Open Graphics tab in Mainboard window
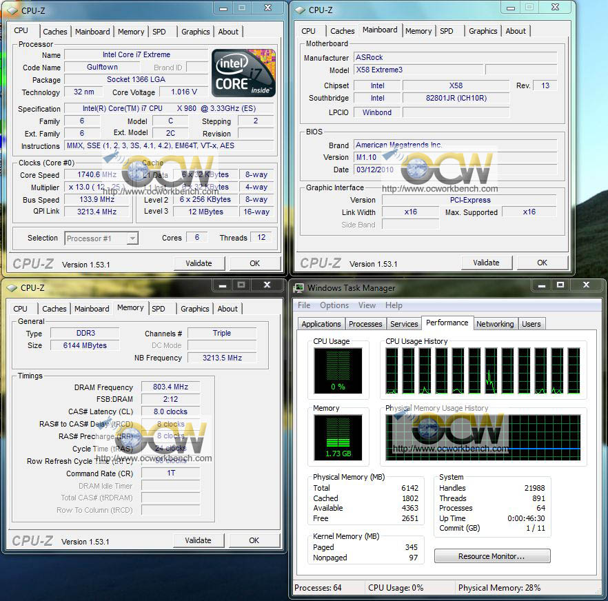The height and width of the screenshot is (601, 608). click(483, 30)
